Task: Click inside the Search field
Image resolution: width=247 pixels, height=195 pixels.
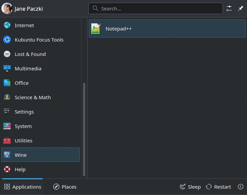Action: [158, 8]
